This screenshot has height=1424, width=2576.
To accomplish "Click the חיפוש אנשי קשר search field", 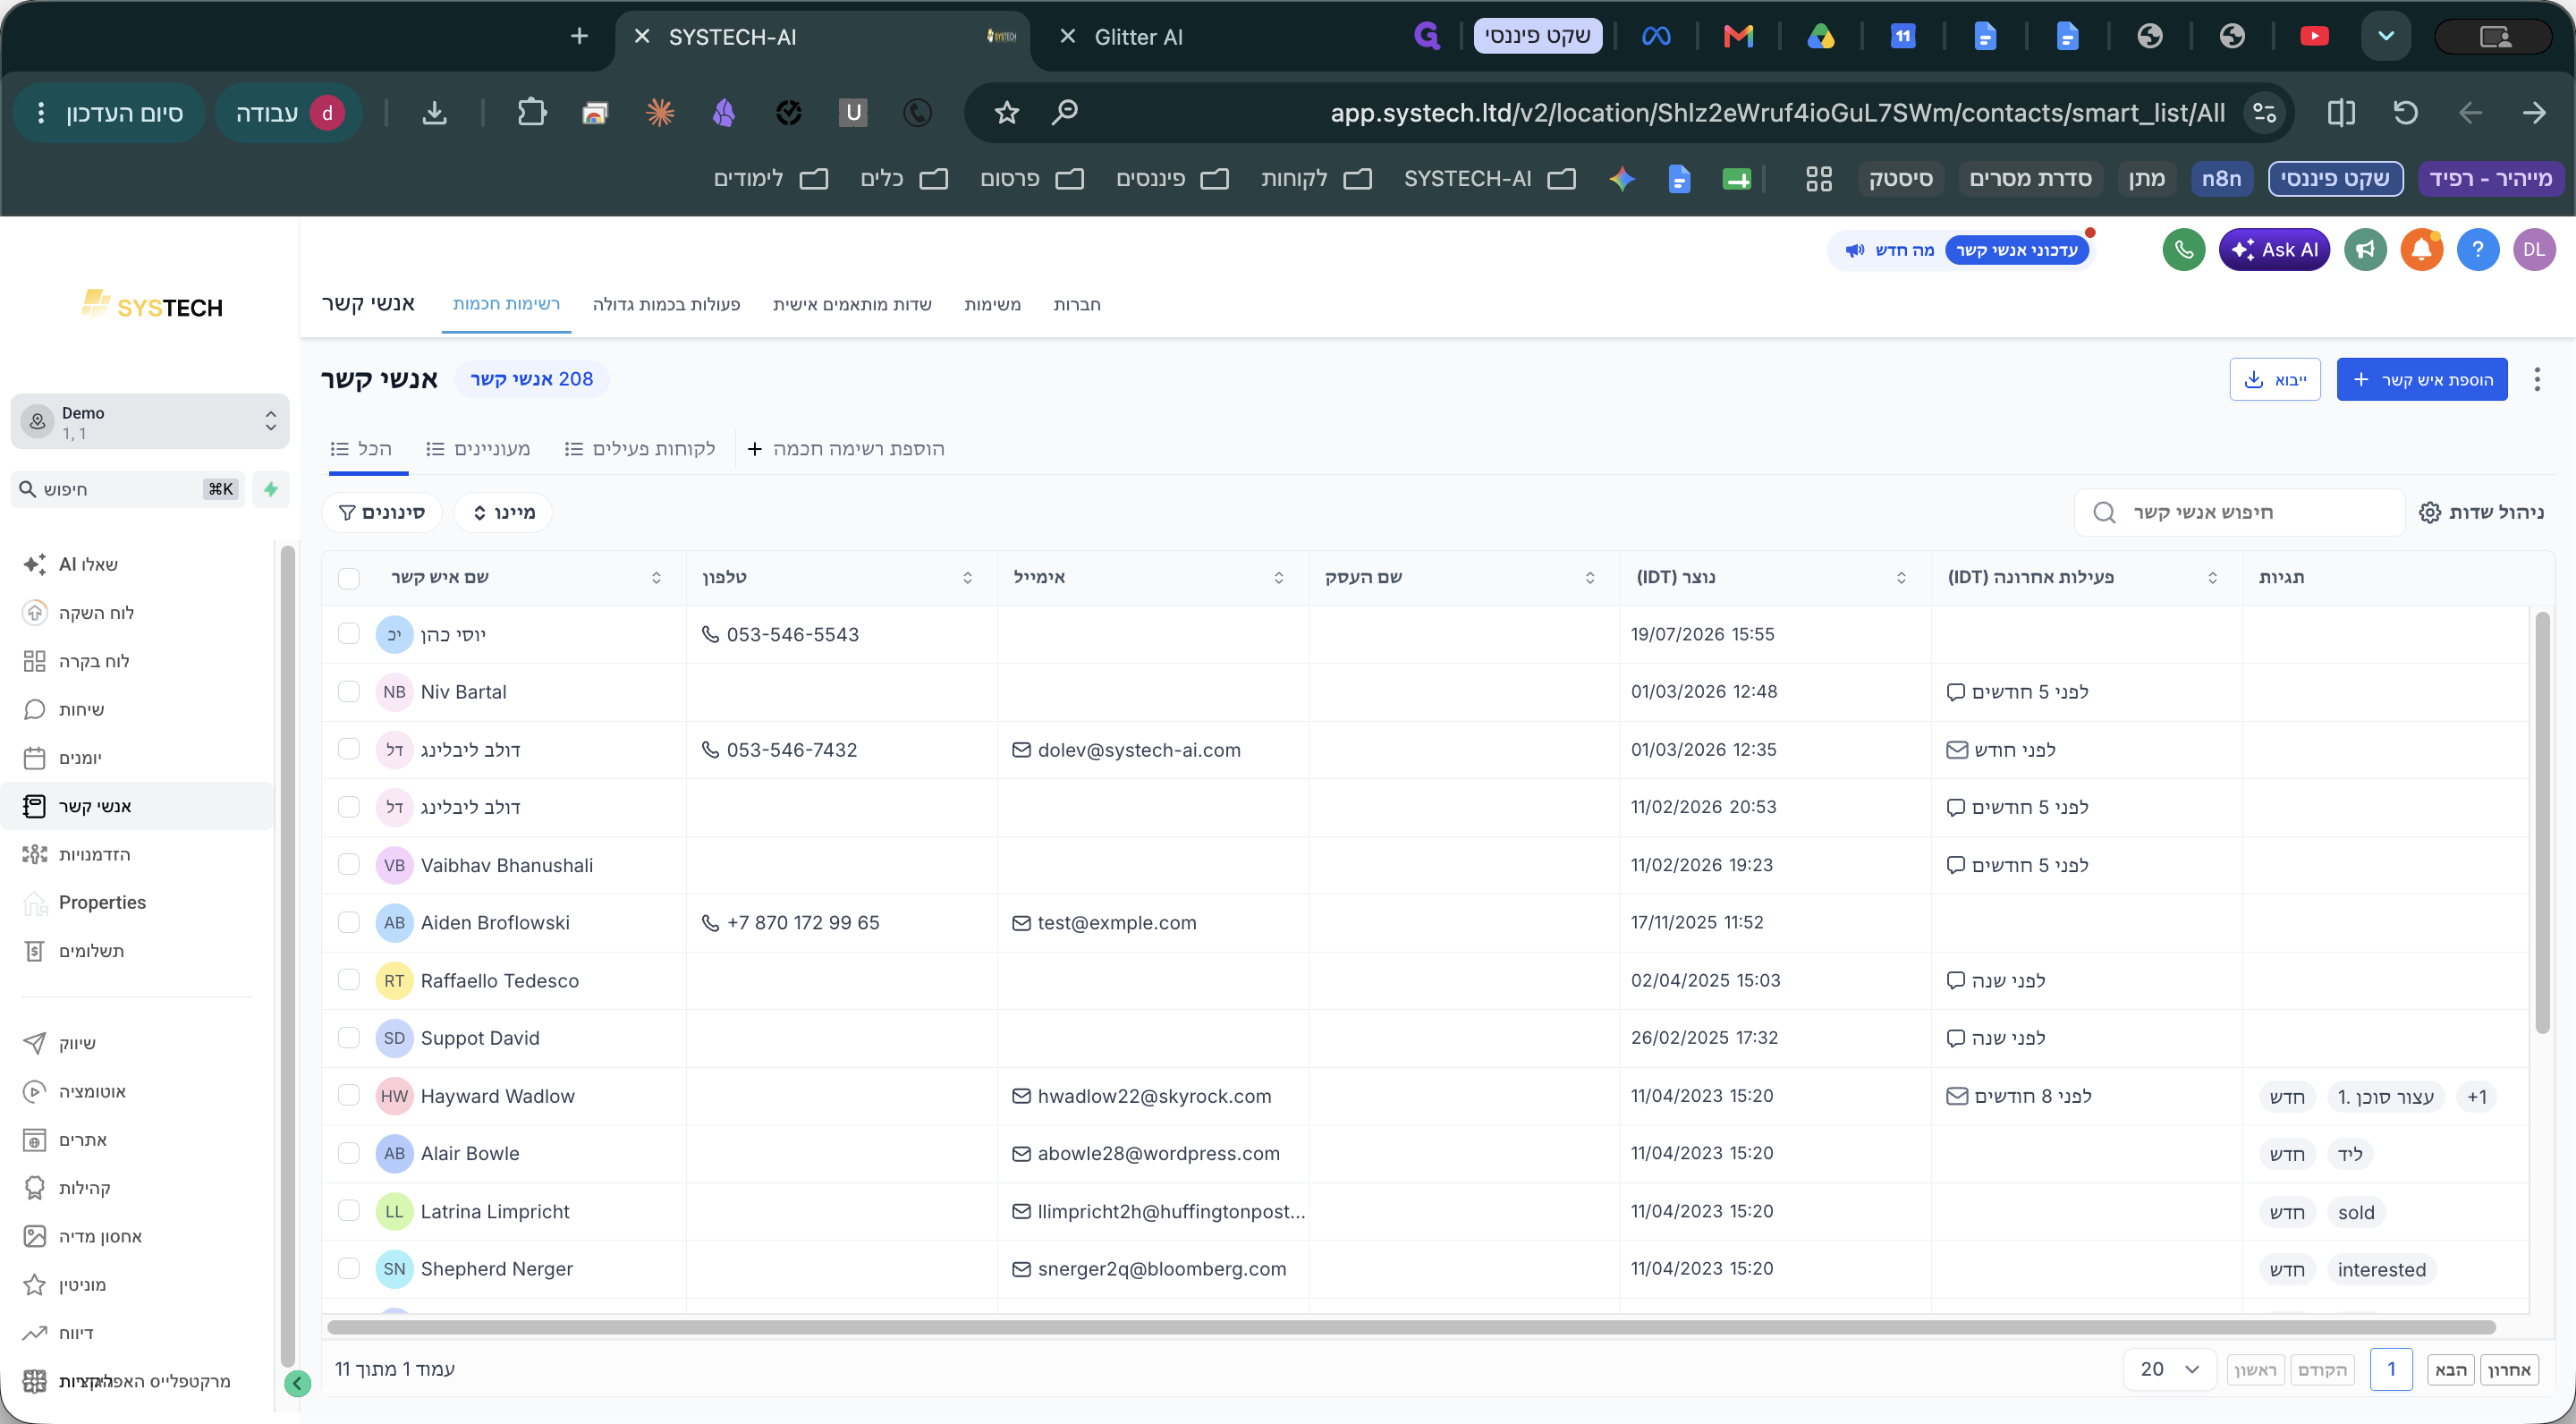I will coord(2239,512).
